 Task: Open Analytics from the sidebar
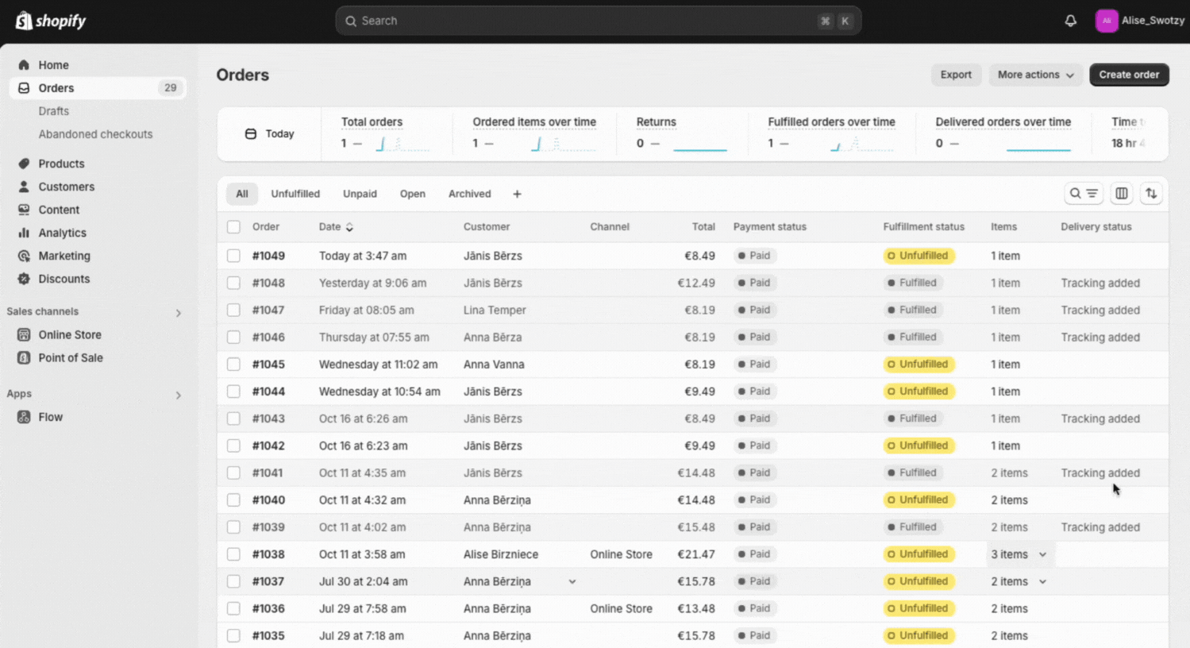click(62, 233)
